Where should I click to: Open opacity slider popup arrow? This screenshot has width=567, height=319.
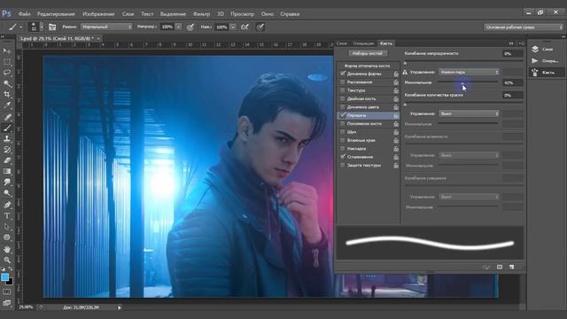click(178, 27)
